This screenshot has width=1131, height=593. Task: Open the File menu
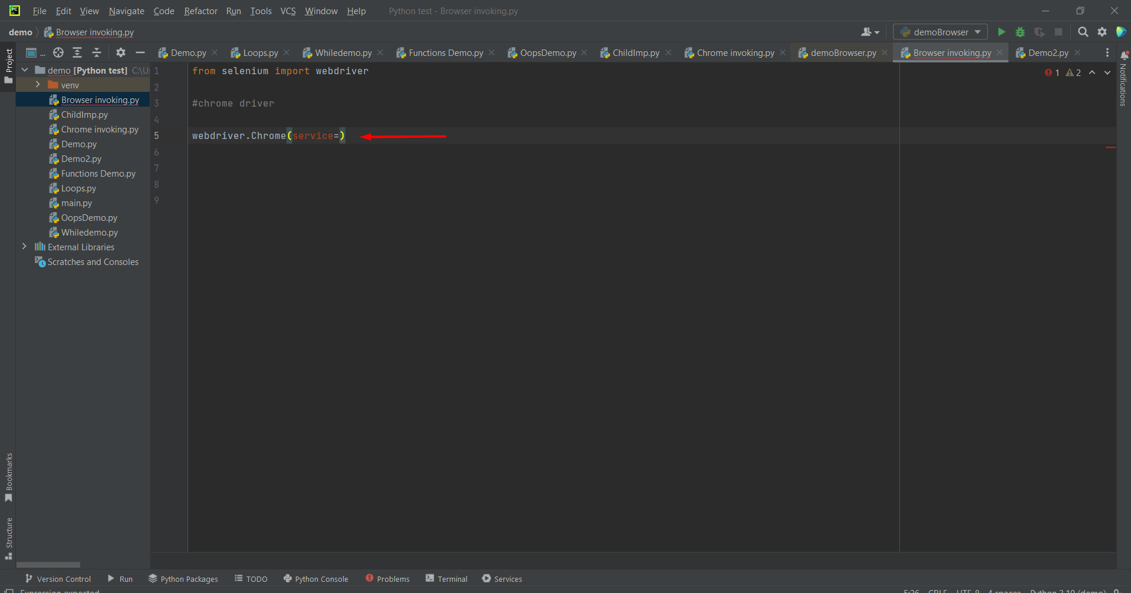click(39, 11)
